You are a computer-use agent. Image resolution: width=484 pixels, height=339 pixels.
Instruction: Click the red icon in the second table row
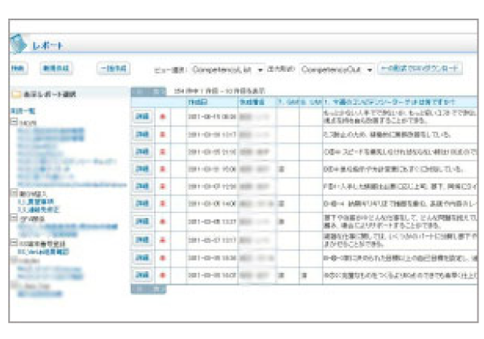[164, 134]
